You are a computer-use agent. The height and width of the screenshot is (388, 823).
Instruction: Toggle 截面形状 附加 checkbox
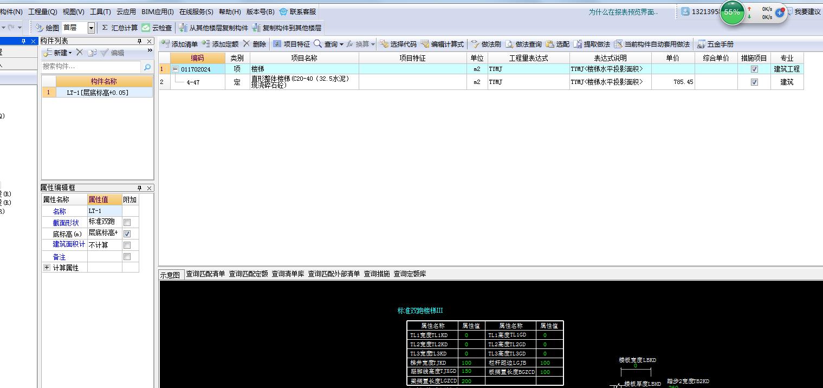tap(127, 222)
